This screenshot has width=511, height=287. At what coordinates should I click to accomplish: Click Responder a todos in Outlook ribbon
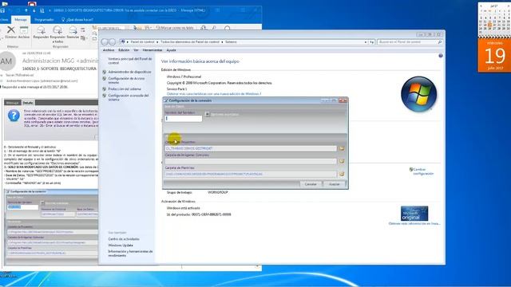(x=57, y=34)
